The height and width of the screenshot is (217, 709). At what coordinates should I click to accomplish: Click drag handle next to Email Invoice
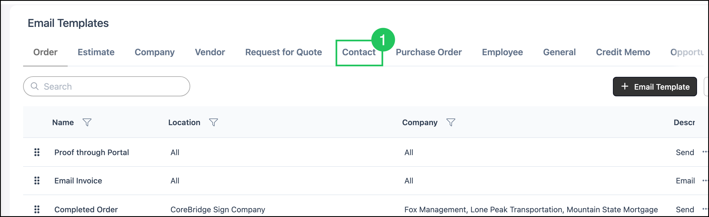[37, 181]
